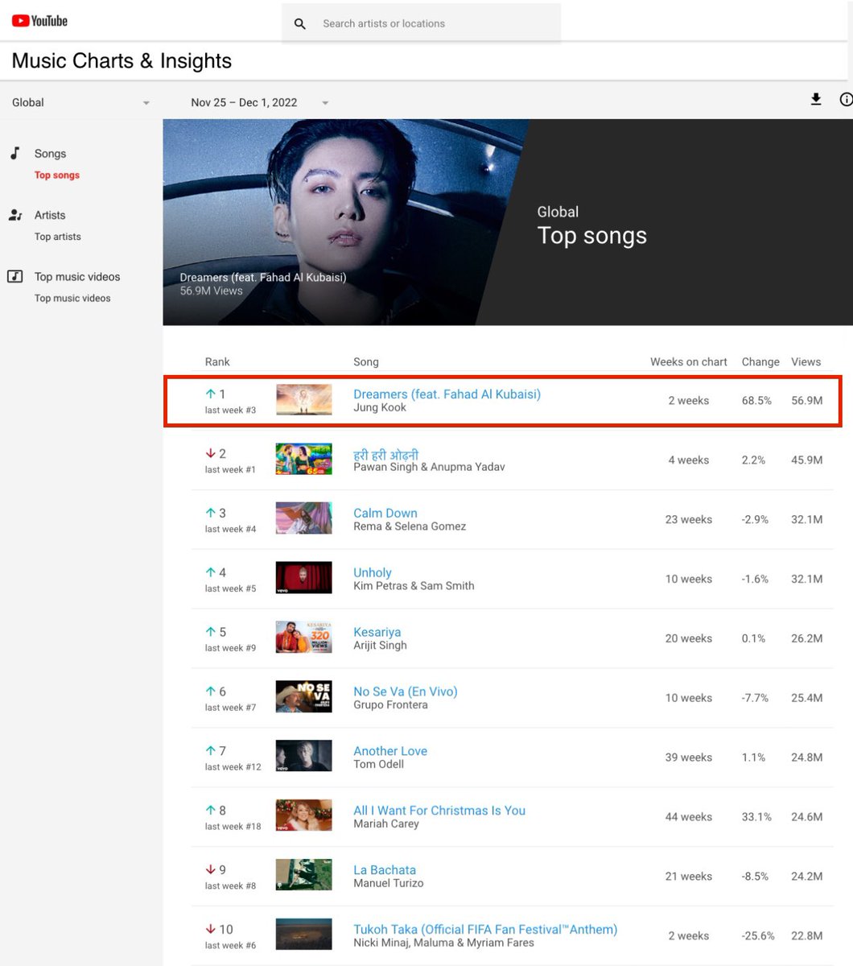Viewport: 853px width, 966px height.
Task: Click the Jung Kook banner image
Action: pyautogui.click(x=346, y=222)
